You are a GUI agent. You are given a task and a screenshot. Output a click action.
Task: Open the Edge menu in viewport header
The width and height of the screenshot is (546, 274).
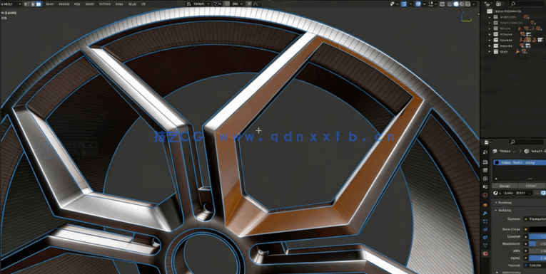tap(119, 4)
